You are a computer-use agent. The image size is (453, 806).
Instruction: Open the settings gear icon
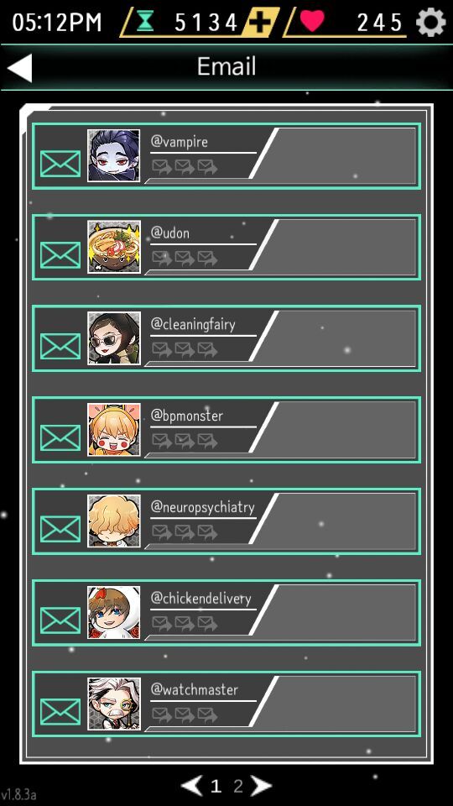click(430, 22)
